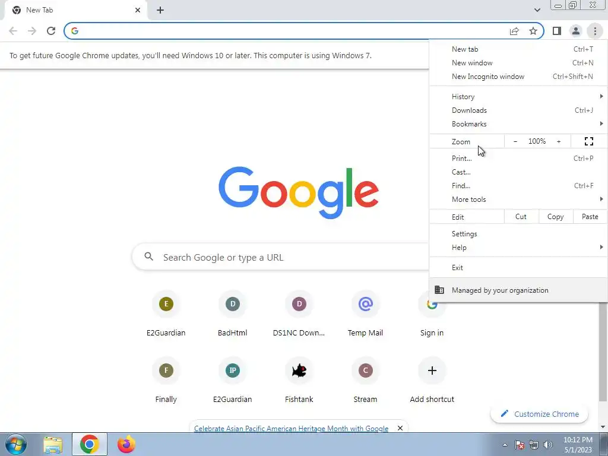This screenshot has height=456, width=608.
Task: Open the Stream shortcut
Action: 365,381
